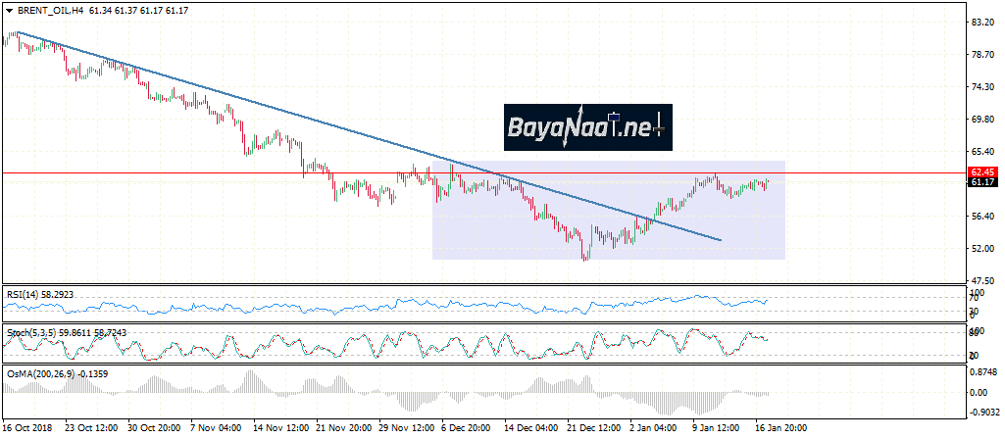Image resolution: width=1005 pixels, height=439 pixels.
Task: Click the 16 Jan 20:00 date label
Action: [779, 429]
